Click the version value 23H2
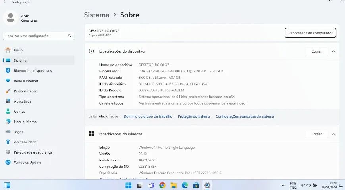The width and height of the screenshot is (345, 190). tap(143, 154)
